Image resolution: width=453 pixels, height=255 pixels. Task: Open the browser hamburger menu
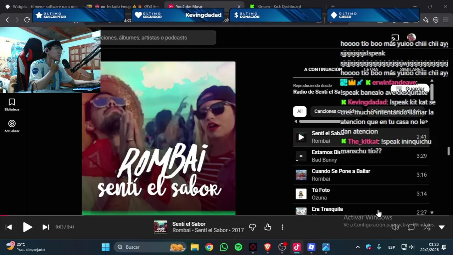tap(446, 20)
